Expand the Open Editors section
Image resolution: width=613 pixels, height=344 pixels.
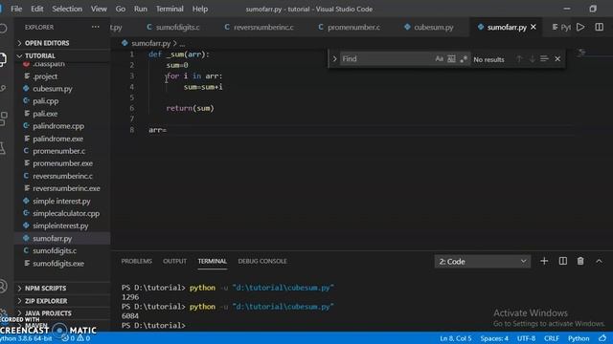(x=62, y=43)
